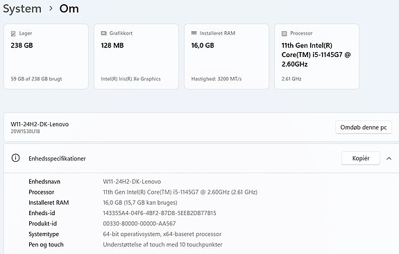The height and width of the screenshot is (254, 399).
Task: Click the Processor value in specifications list
Action: click(180, 192)
